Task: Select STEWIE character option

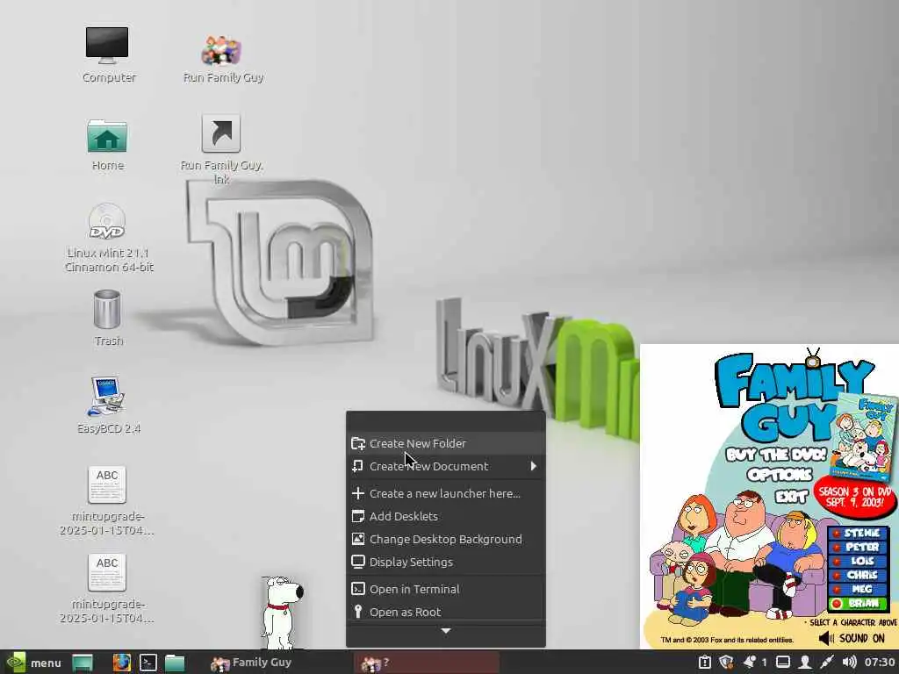Action: point(858,533)
